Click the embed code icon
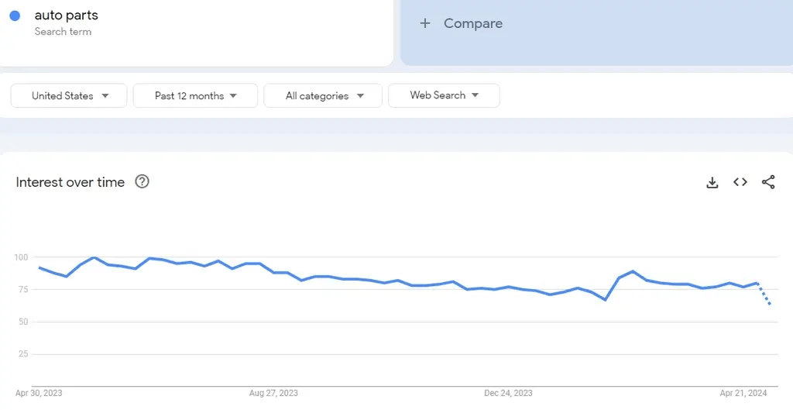 [740, 182]
